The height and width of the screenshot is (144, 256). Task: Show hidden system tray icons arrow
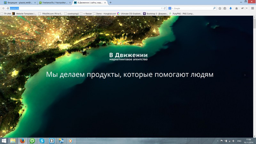point(218,141)
